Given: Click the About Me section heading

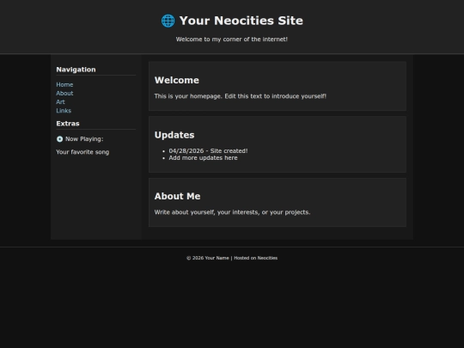Looking at the screenshot, I should (x=177, y=196).
